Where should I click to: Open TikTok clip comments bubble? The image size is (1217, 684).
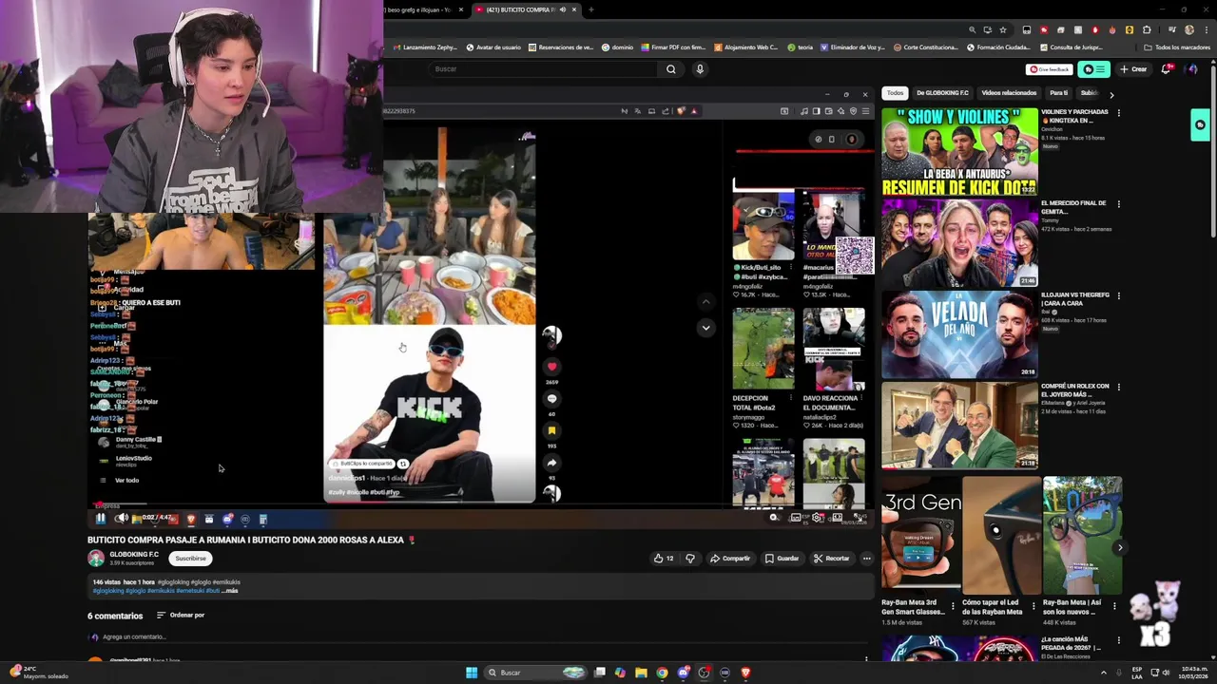(551, 398)
